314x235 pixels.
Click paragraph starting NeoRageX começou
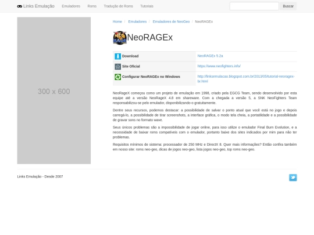coord(205,98)
